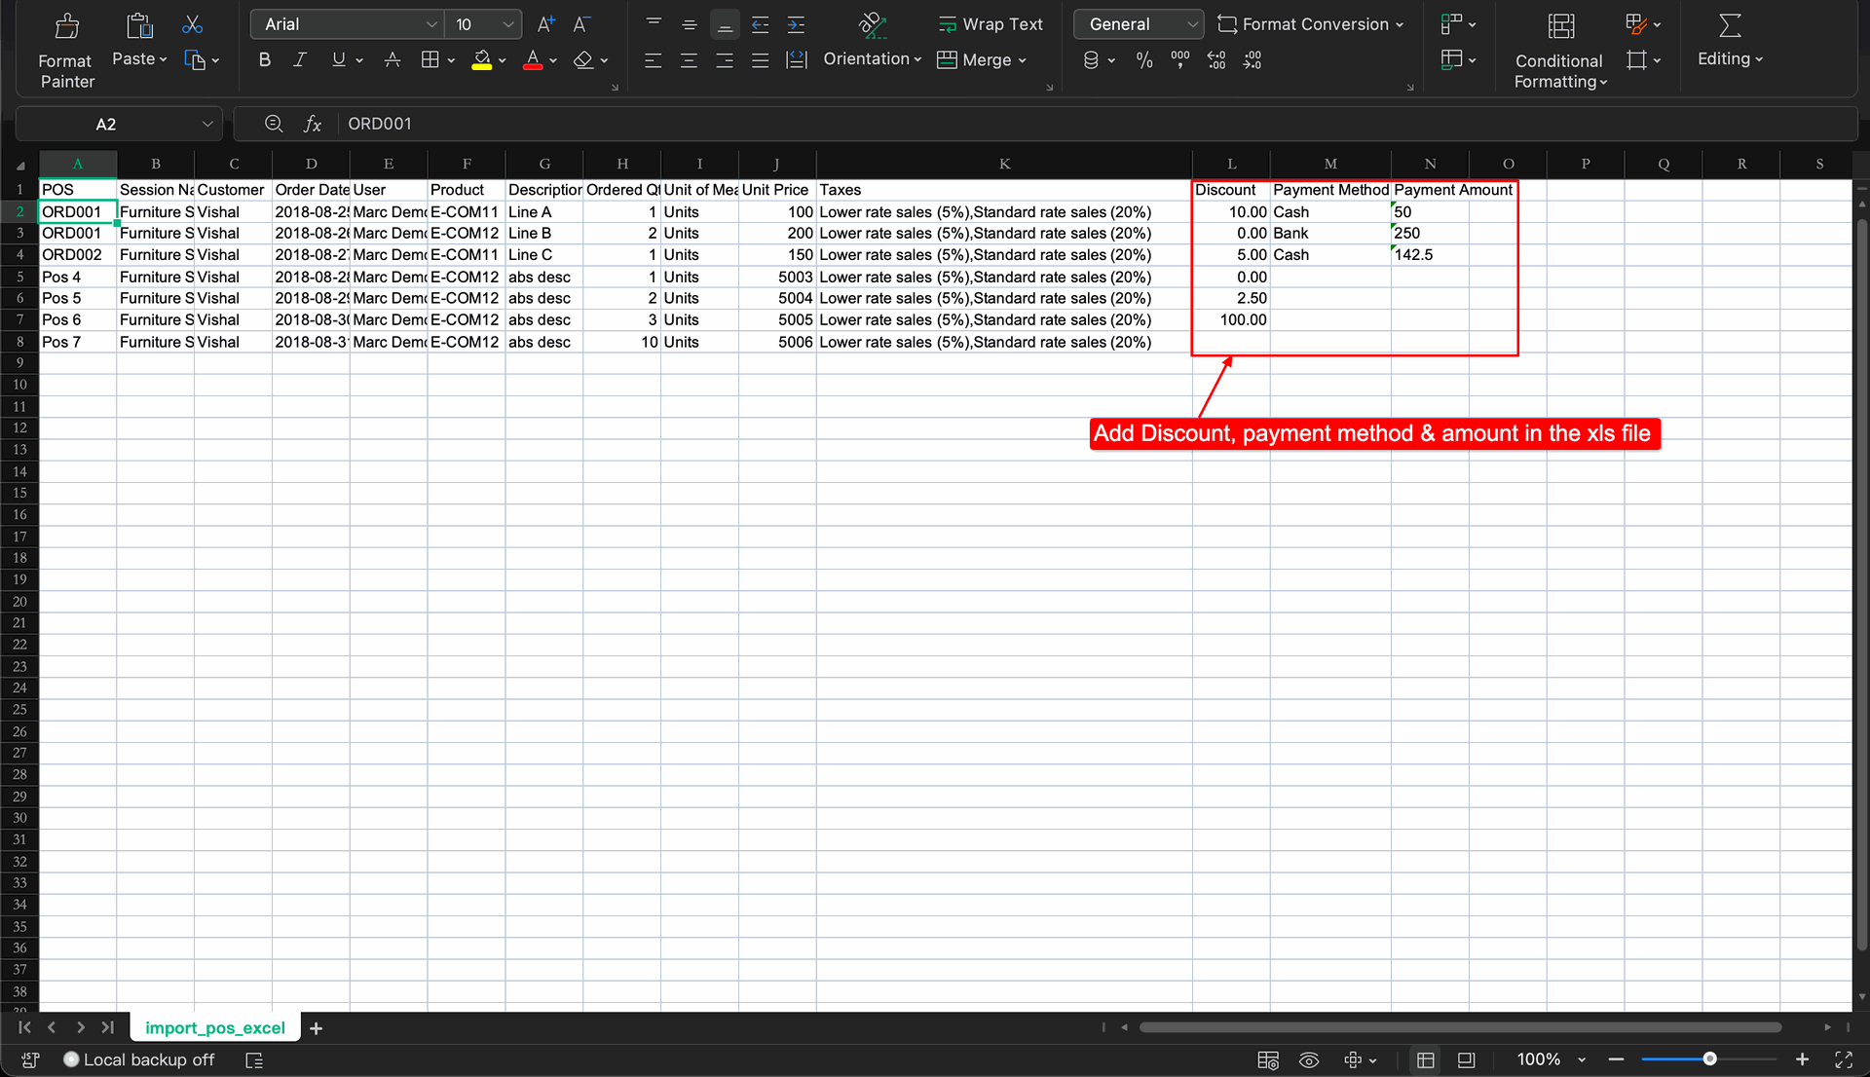Click the zoom in plus button
This screenshot has height=1077, width=1870.
point(1802,1059)
